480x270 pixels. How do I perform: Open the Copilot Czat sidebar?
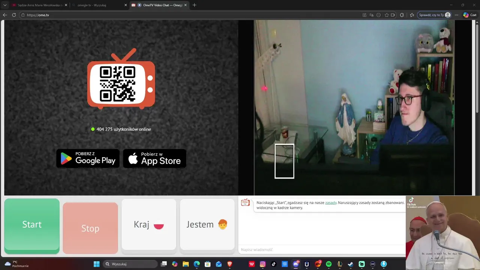[x=469, y=15]
